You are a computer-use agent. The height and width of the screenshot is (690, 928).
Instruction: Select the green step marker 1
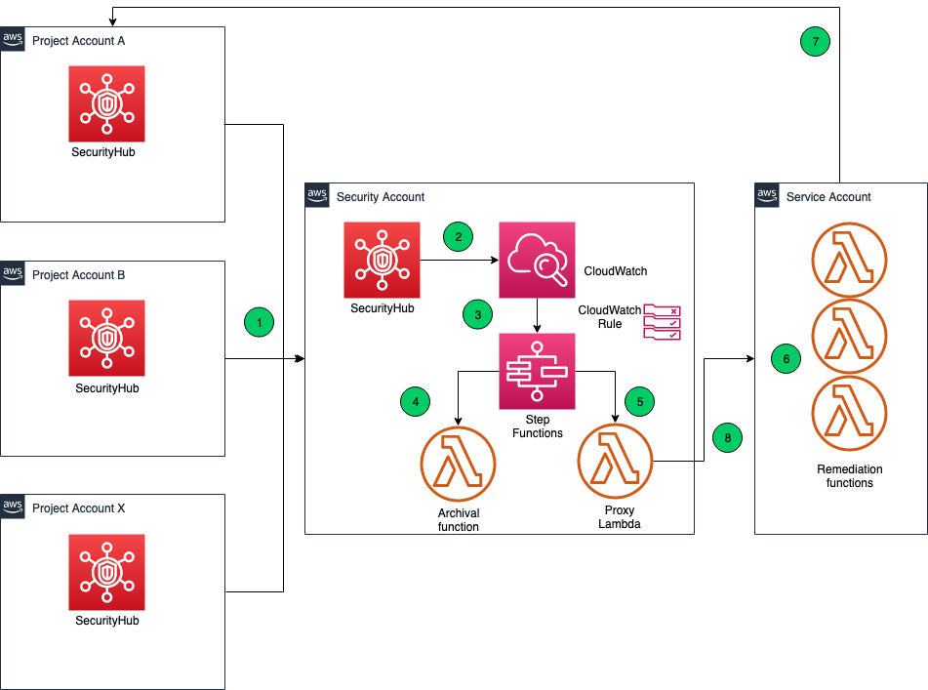tap(259, 322)
